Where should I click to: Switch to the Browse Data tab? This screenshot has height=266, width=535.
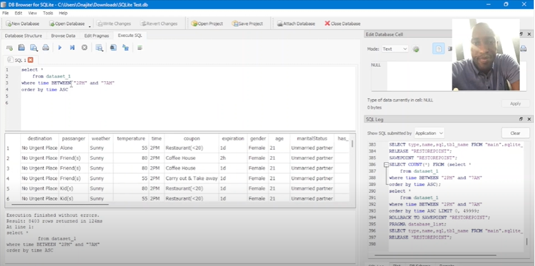pyautogui.click(x=63, y=36)
